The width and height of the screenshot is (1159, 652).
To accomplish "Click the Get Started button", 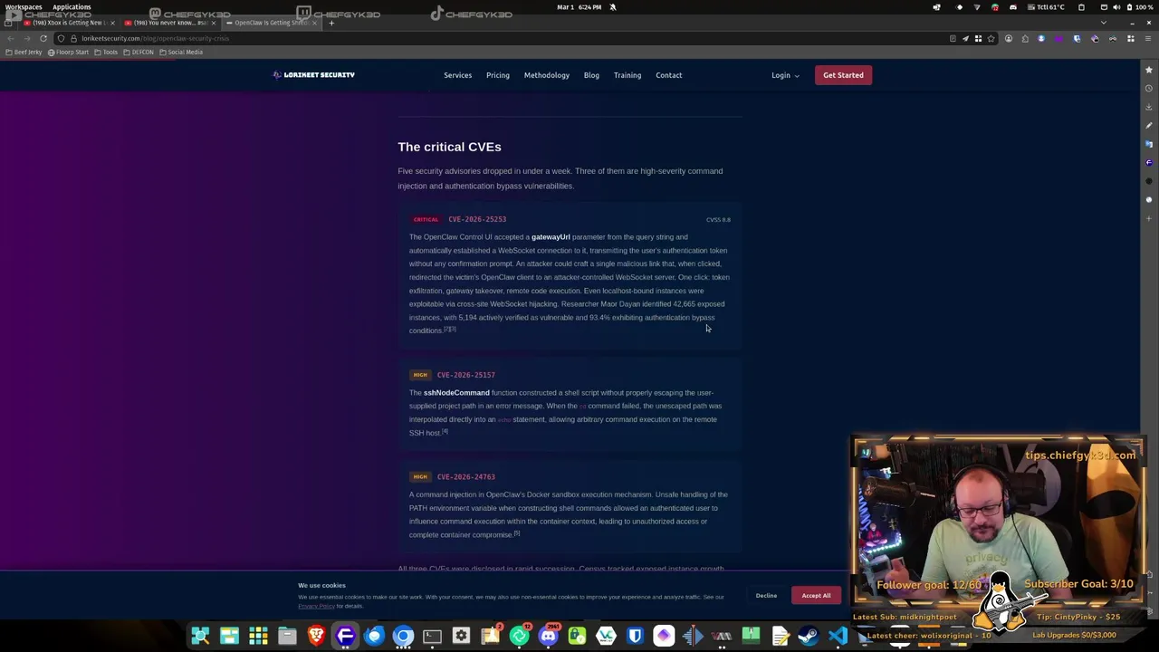I will click(x=843, y=75).
